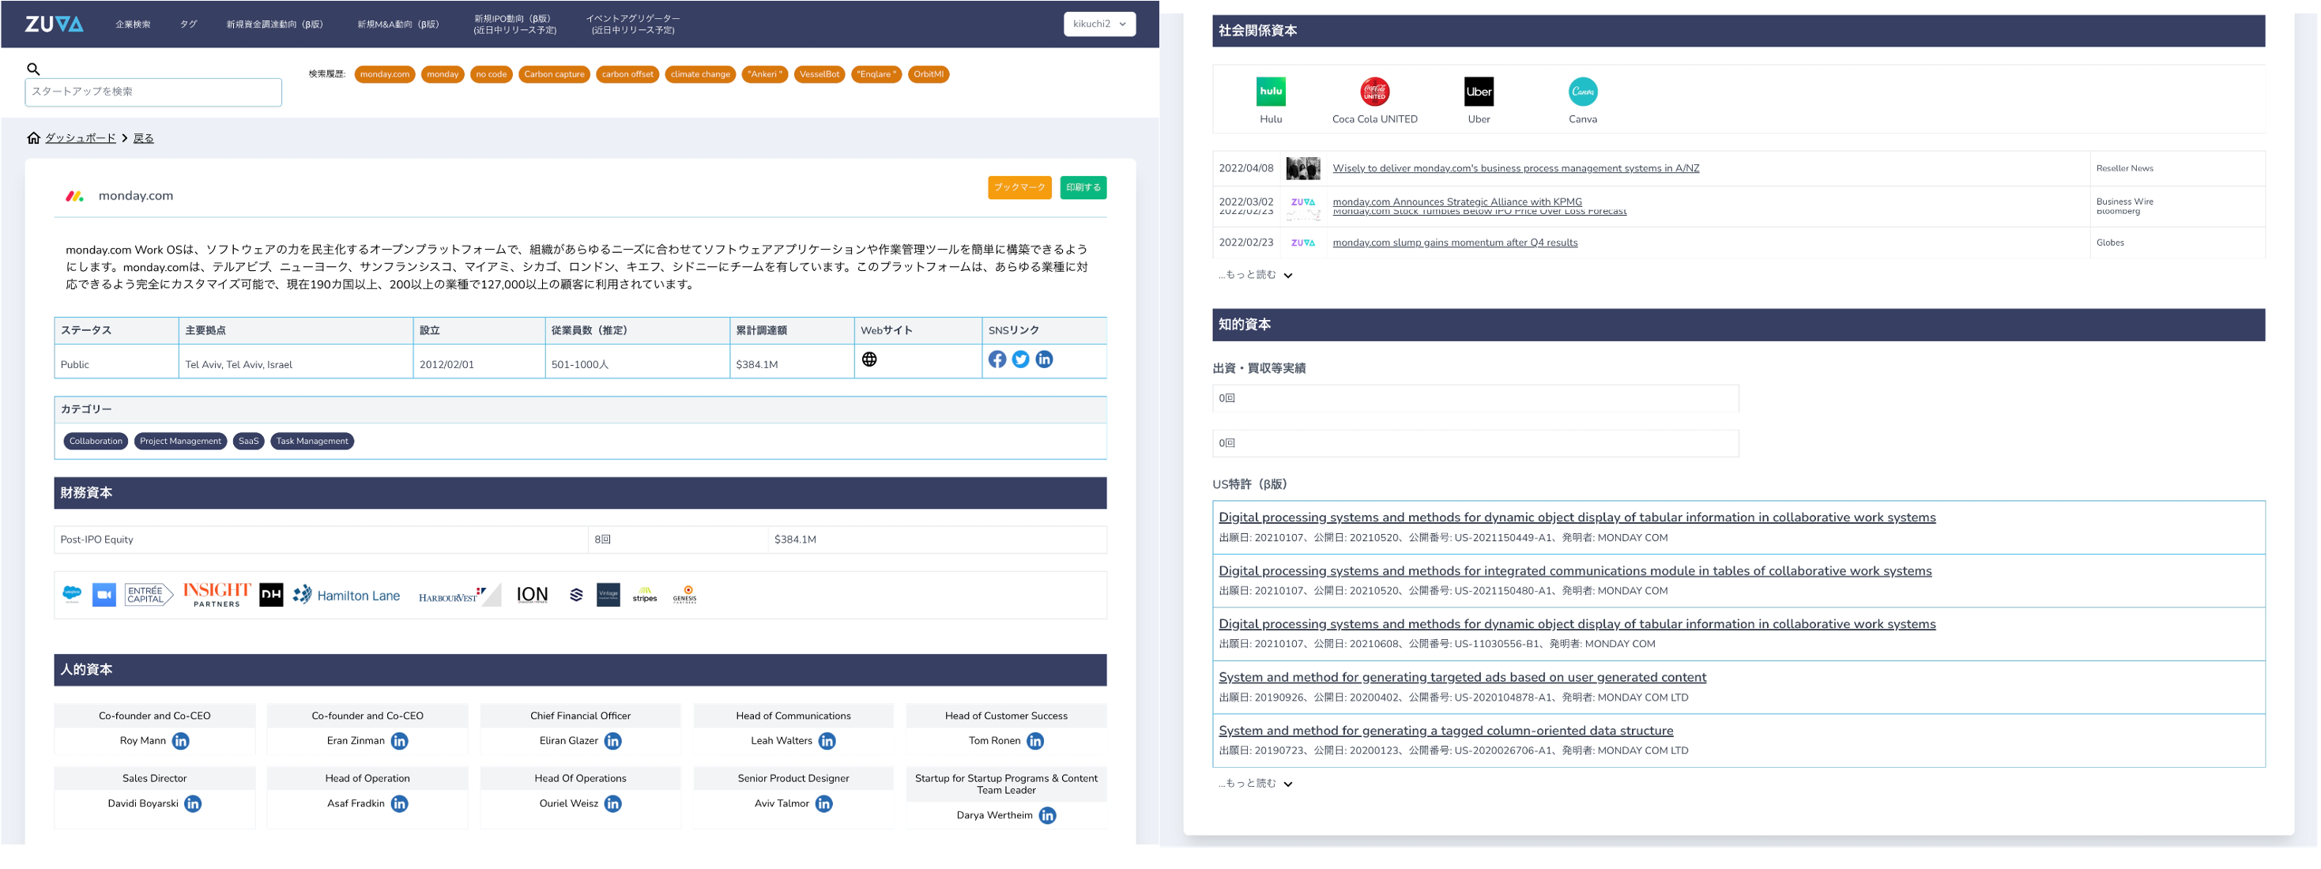Screen dimensions: 2321x869
Task: Open the KPMG Strategic Alliance article link
Action: (x=1457, y=201)
